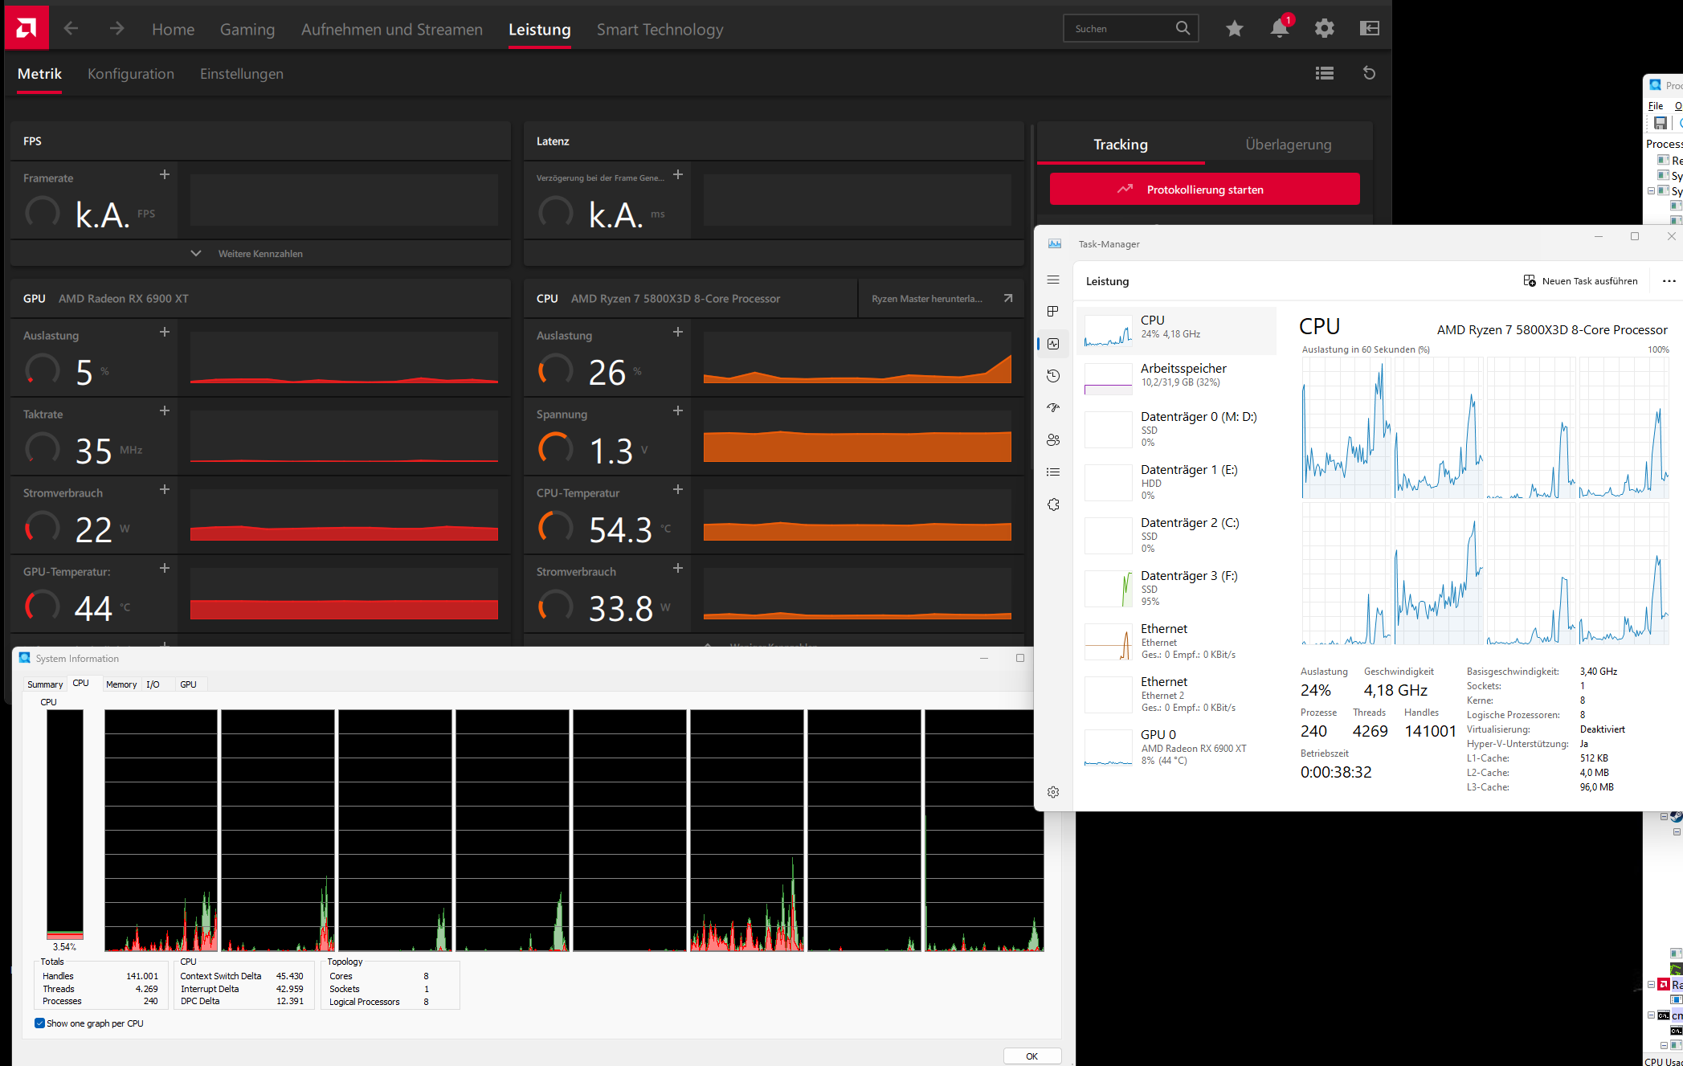Switch to Einstellungen sub-tab
The image size is (1683, 1066).
coord(242,74)
